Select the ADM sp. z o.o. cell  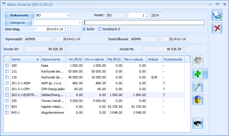(53, 83)
